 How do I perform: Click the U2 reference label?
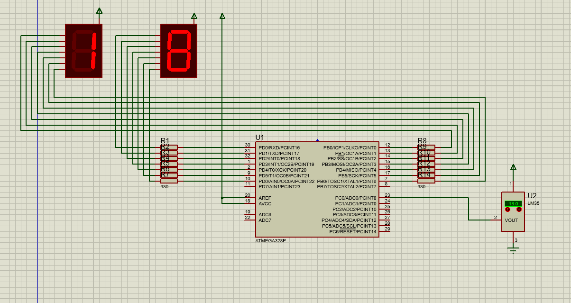[532, 195]
